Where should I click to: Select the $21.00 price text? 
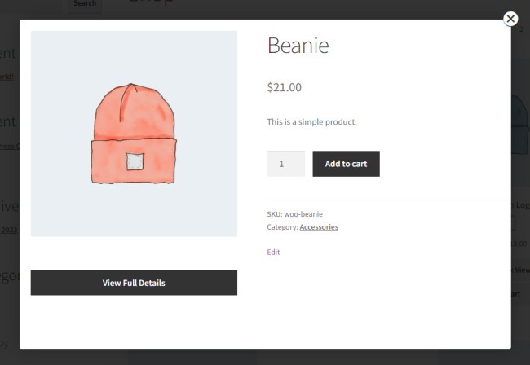point(285,87)
